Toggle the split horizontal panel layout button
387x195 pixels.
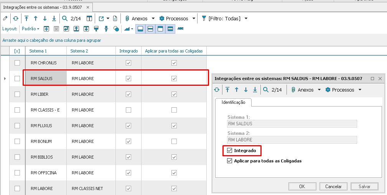[x=150, y=29]
